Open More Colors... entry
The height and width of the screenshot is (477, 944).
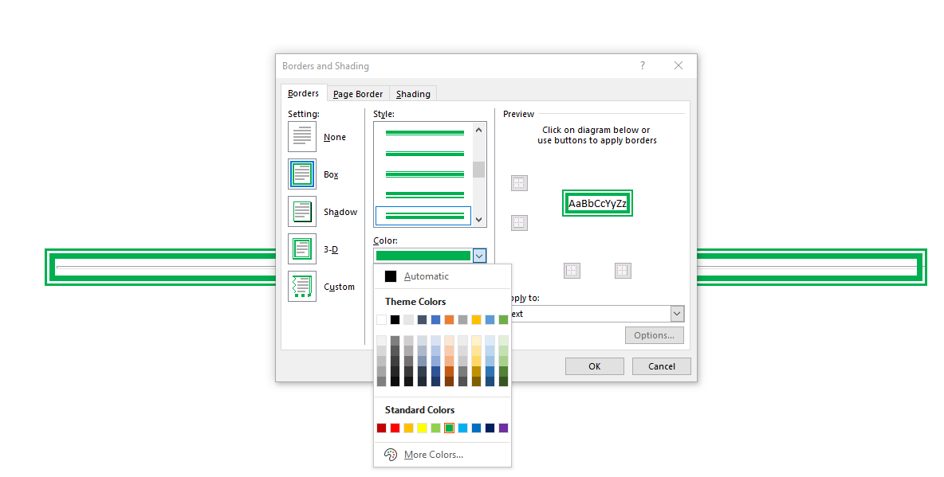point(434,455)
